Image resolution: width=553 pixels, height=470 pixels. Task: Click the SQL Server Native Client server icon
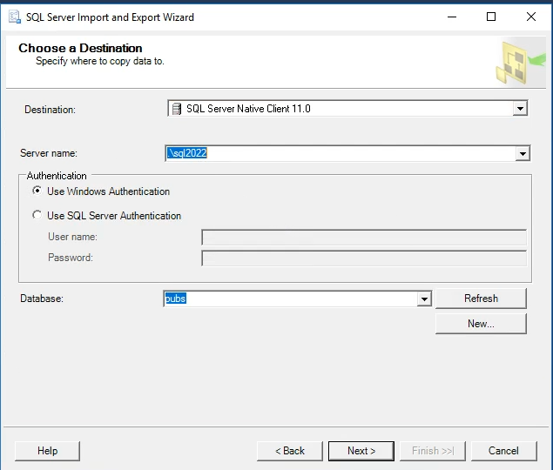pos(176,109)
